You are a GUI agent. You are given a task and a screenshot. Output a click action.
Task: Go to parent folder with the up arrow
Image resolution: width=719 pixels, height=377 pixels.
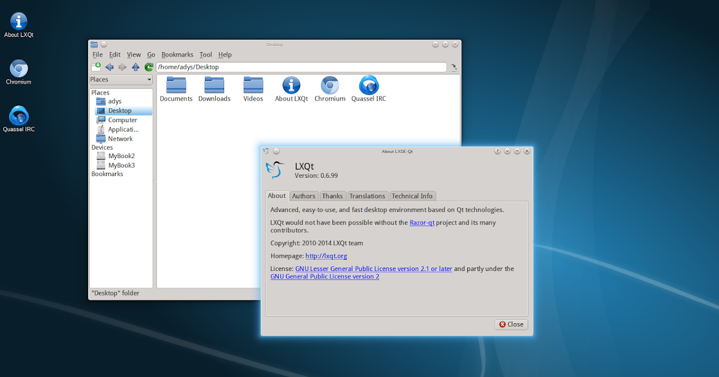click(x=135, y=67)
